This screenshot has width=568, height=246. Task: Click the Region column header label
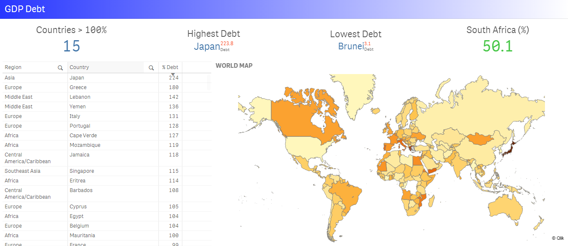pyautogui.click(x=13, y=67)
